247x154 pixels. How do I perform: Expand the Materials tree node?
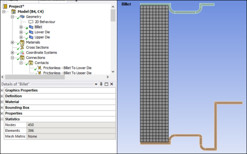point(12,42)
